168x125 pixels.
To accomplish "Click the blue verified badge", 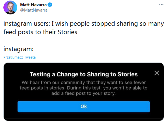I will tap(50, 5).
